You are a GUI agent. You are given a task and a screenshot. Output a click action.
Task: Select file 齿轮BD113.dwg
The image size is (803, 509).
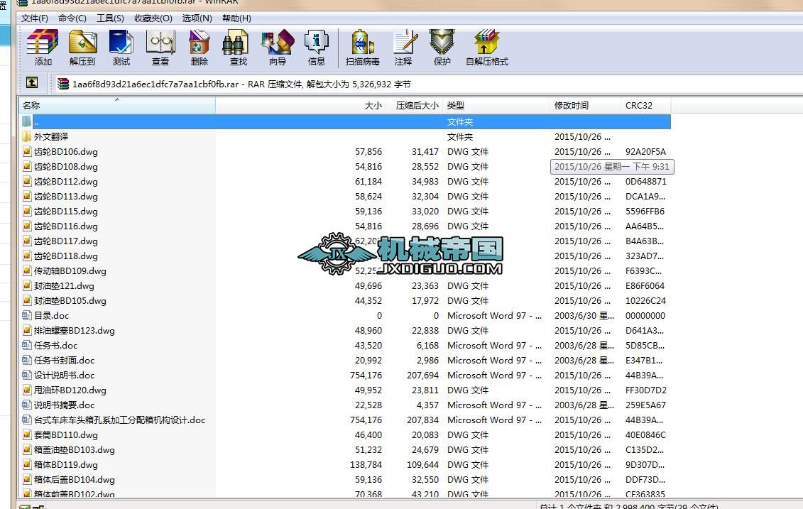coord(65,196)
